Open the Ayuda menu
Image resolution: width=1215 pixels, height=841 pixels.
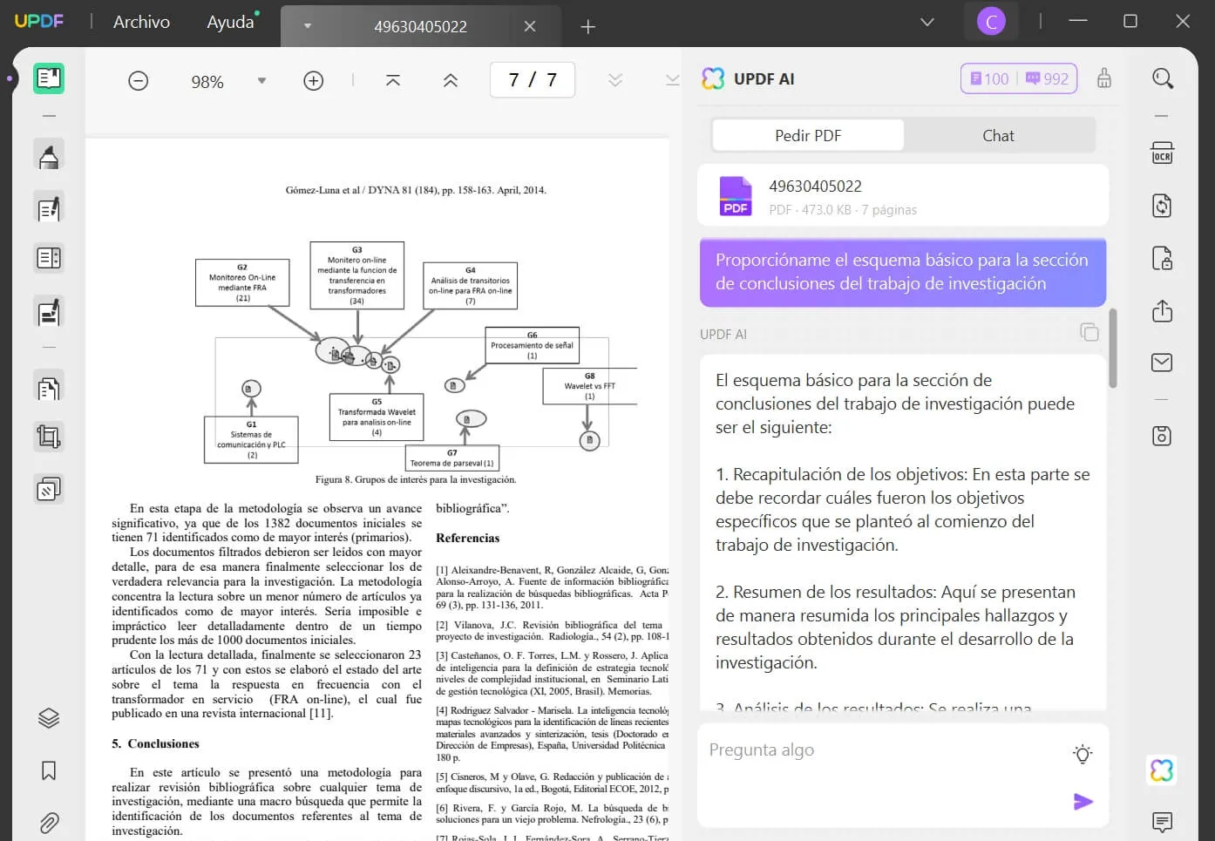click(x=231, y=22)
